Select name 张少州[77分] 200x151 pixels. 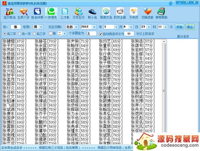coord(47,118)
